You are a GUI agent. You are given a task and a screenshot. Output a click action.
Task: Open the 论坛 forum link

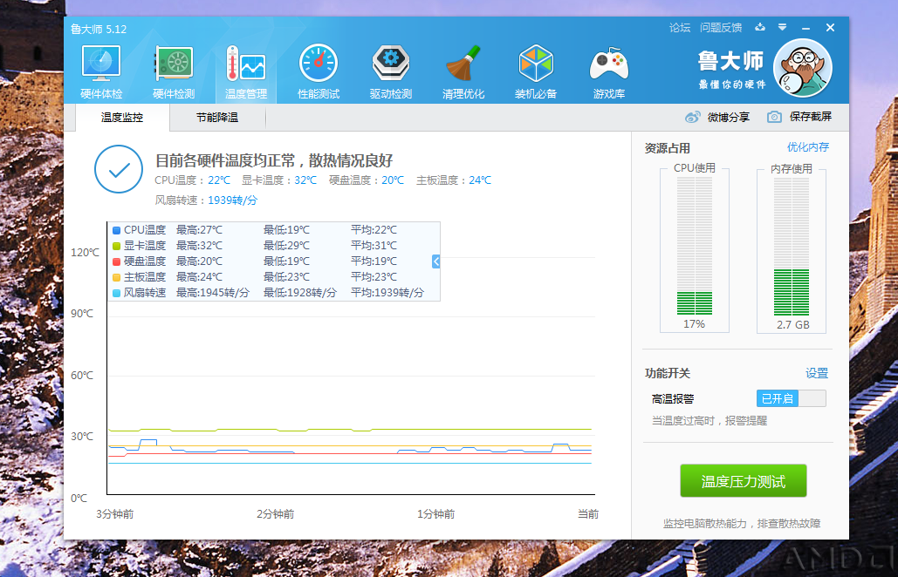click(680, 27)
